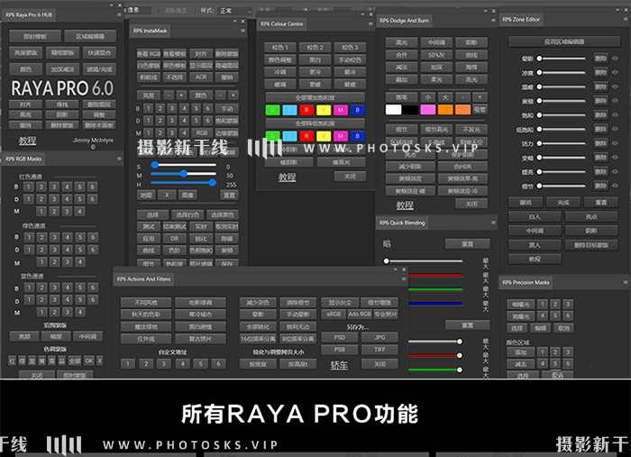Select the RP6 Quick Blending tab
Screen dimensions: 631x457
[402, 223]
